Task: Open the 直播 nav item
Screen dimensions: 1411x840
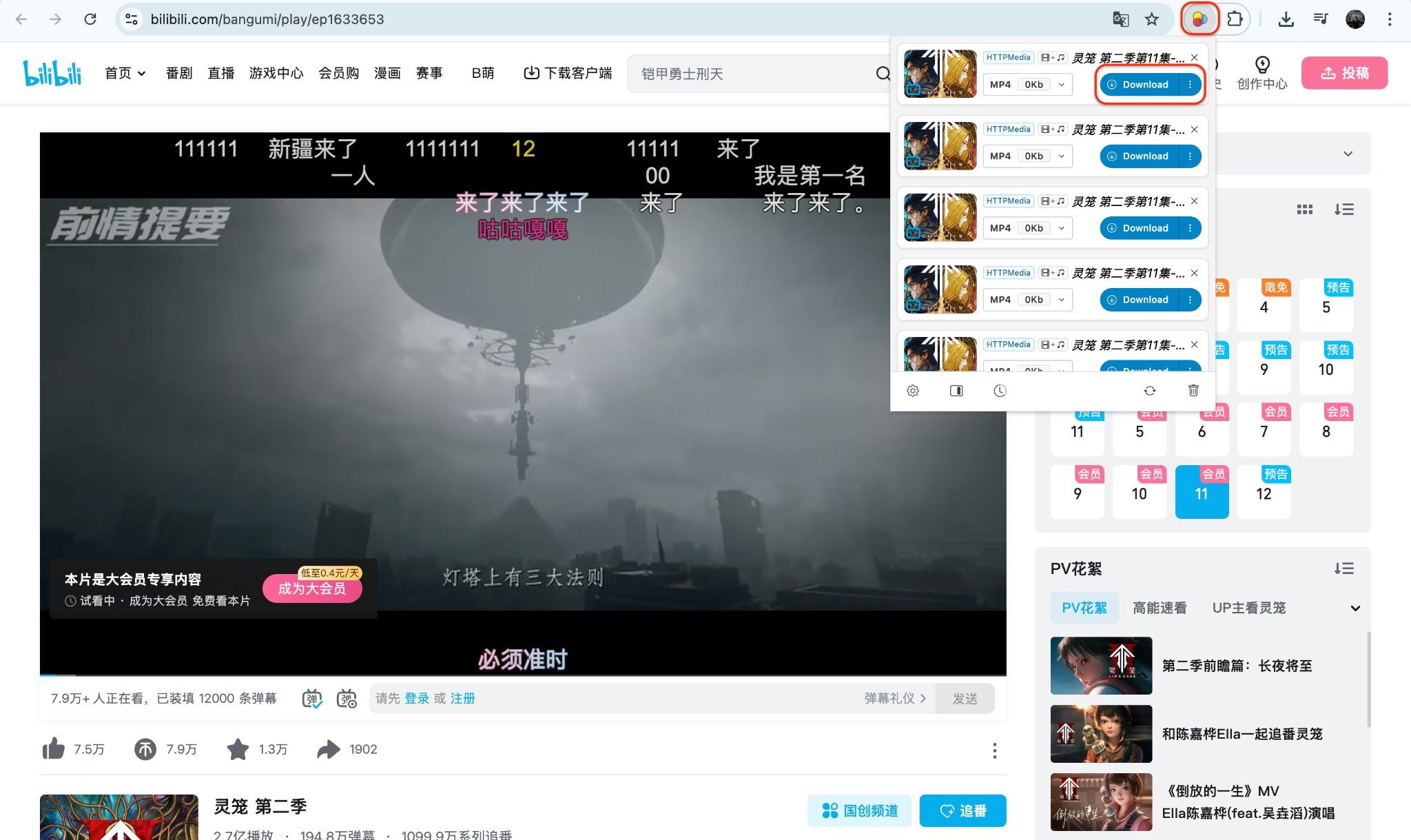Action: click(x=221, y=73)
